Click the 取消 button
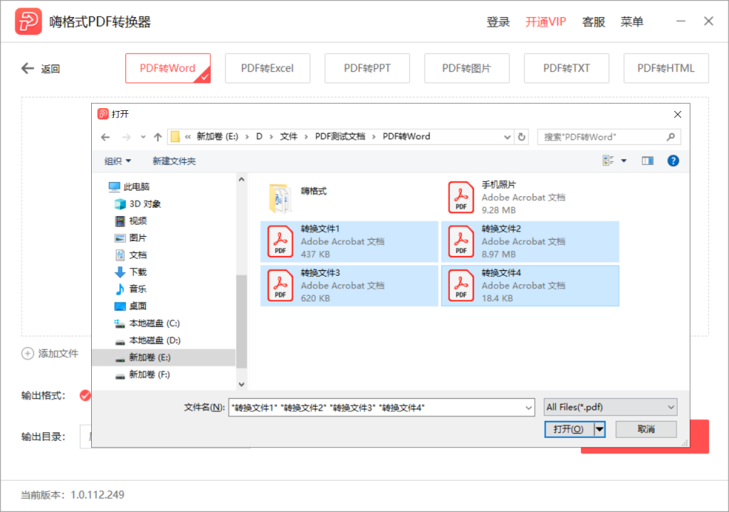This screenshot has height=512, width=729. [646, 430]
